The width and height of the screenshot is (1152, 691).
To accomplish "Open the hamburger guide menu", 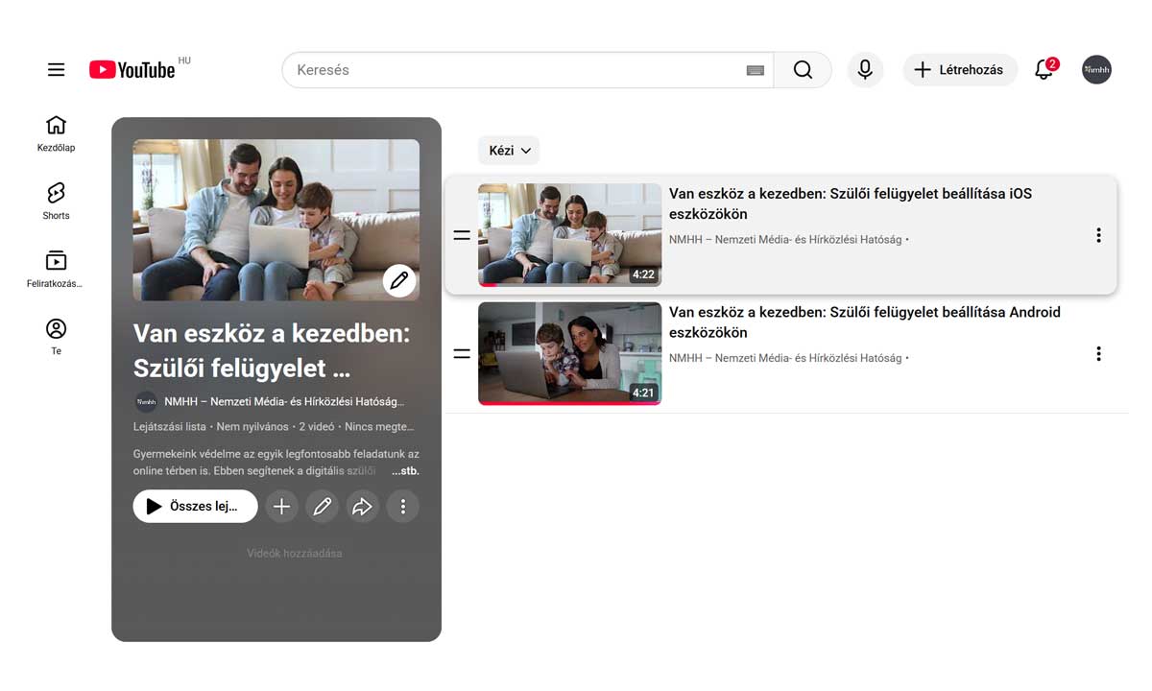I will (x=57, y=70).
